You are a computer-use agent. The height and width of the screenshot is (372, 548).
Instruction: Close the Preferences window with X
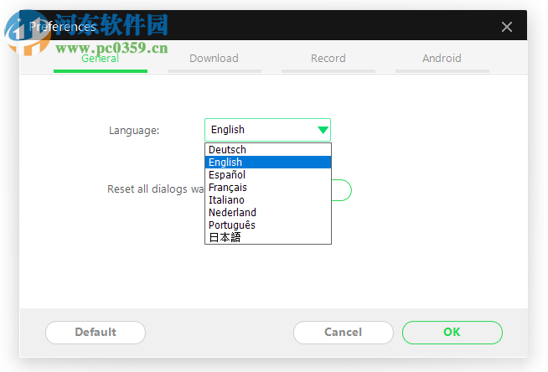pyautogui.click(x=507, y=27)
